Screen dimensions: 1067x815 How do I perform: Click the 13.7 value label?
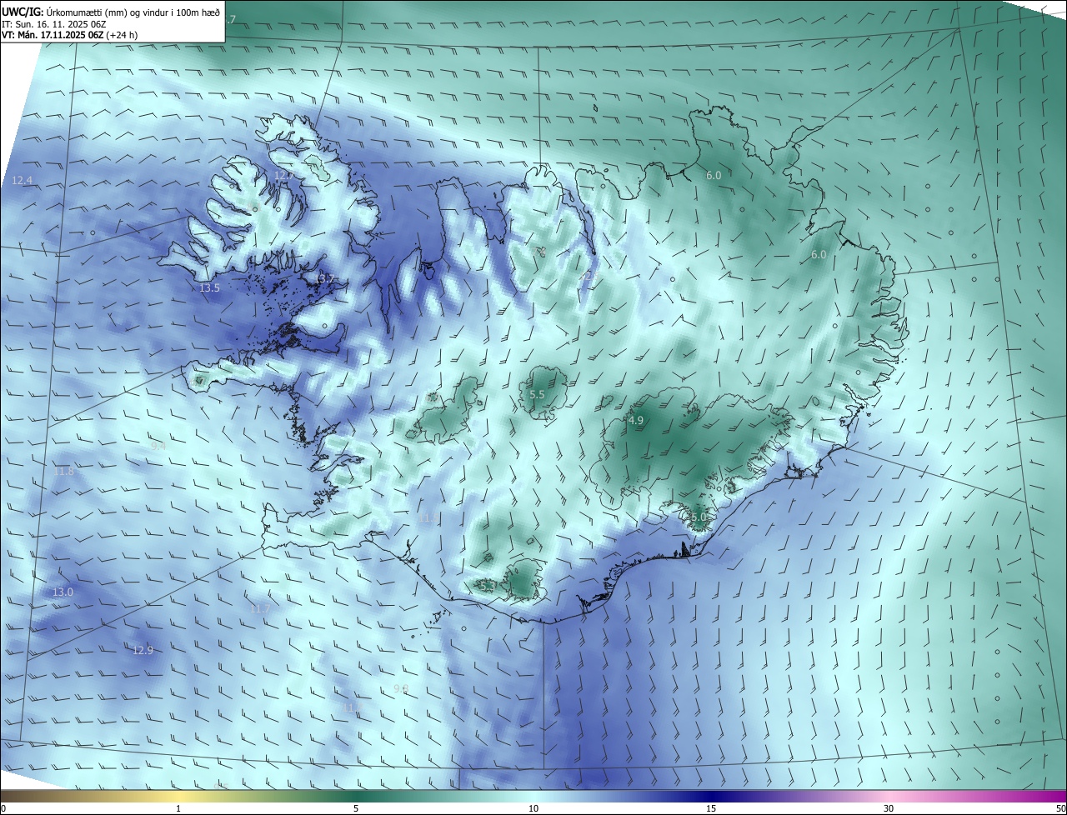click(325, 278)
